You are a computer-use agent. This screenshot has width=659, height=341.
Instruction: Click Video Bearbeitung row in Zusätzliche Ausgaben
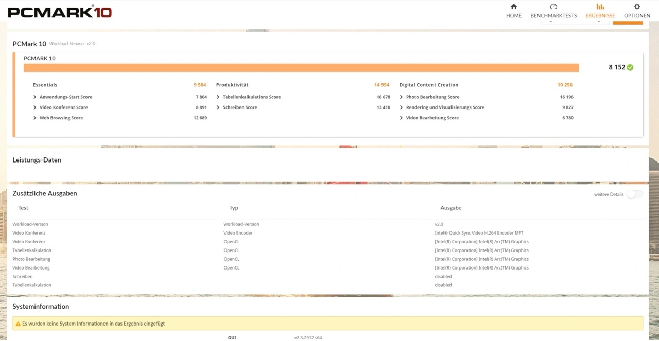(x=327, y=268)
